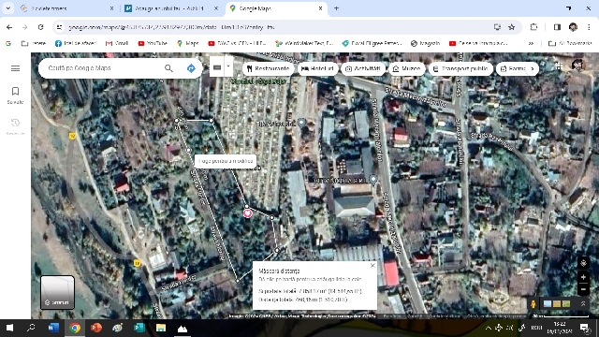Open the Google apps grid icon

559,66
